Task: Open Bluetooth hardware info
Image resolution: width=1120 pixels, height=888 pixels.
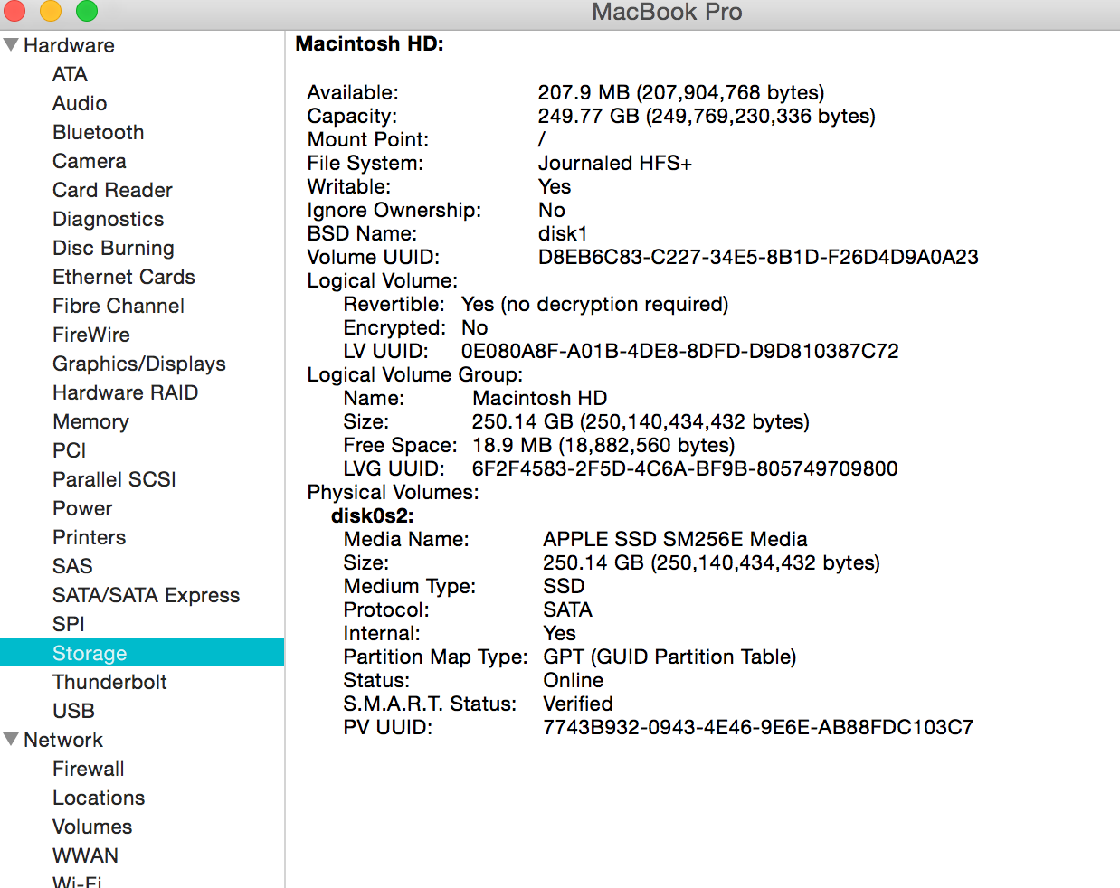Action: pos(98,132)
